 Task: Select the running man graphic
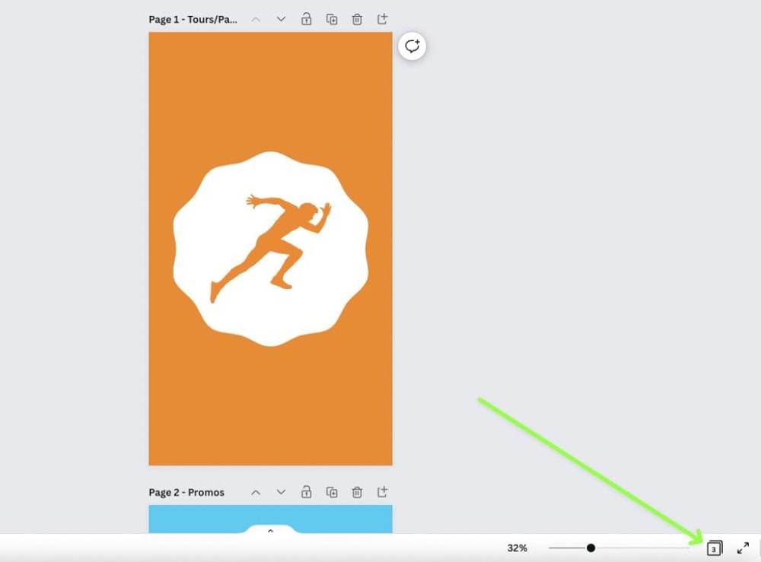(x=270, y=248)
